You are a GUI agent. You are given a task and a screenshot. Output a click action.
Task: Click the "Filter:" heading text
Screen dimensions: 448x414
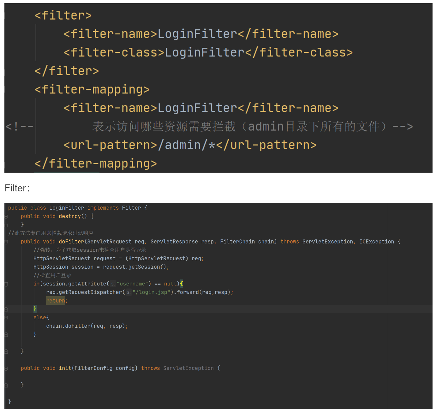[x=17, y=188]
